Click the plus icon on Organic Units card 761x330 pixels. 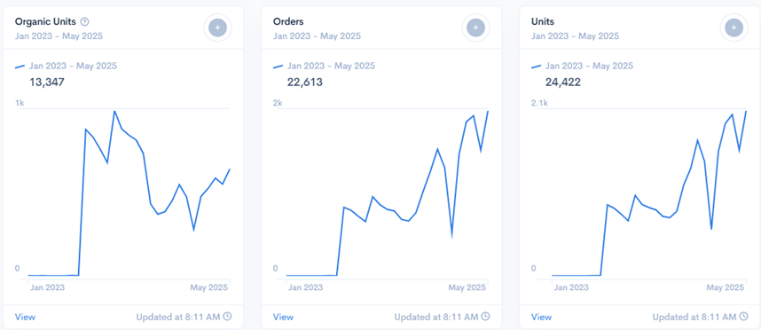tap(217, 28)
